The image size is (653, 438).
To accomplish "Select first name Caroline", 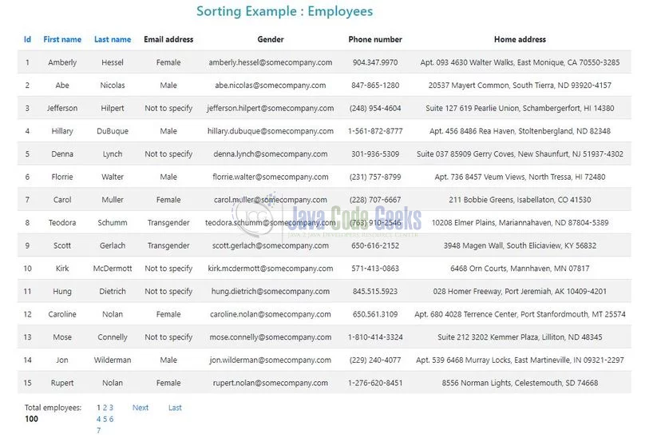I will (x=62, y=315).
